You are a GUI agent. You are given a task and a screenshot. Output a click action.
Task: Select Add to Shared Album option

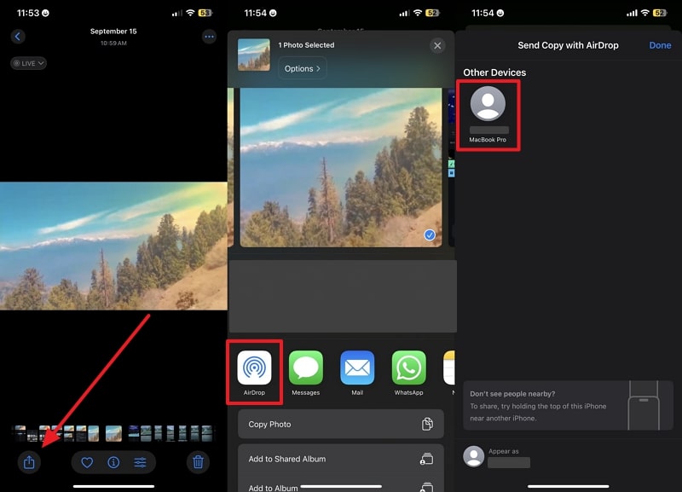pyautogui.click(x=340, y=459)
